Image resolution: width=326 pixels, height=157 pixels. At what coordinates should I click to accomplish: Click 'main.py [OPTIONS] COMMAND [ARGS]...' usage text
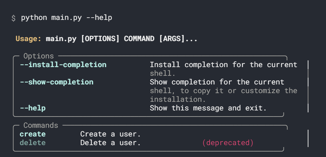122,39
